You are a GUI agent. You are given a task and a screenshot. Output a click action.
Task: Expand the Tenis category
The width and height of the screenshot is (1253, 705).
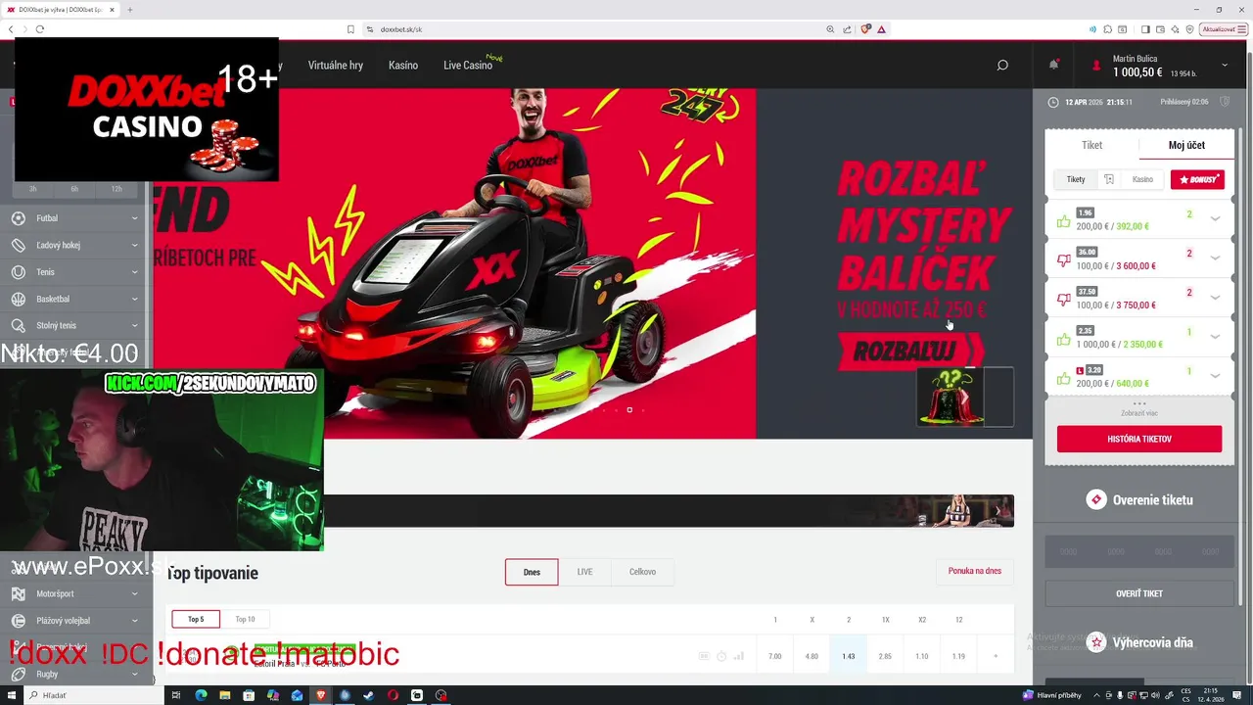tap(74, 272)
